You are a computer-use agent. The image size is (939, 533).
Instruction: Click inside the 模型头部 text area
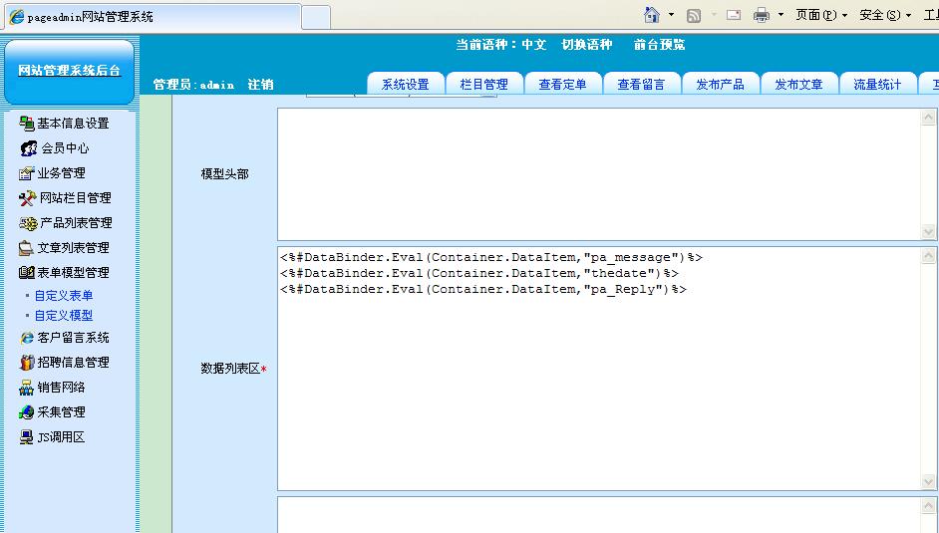coord(598,173)
